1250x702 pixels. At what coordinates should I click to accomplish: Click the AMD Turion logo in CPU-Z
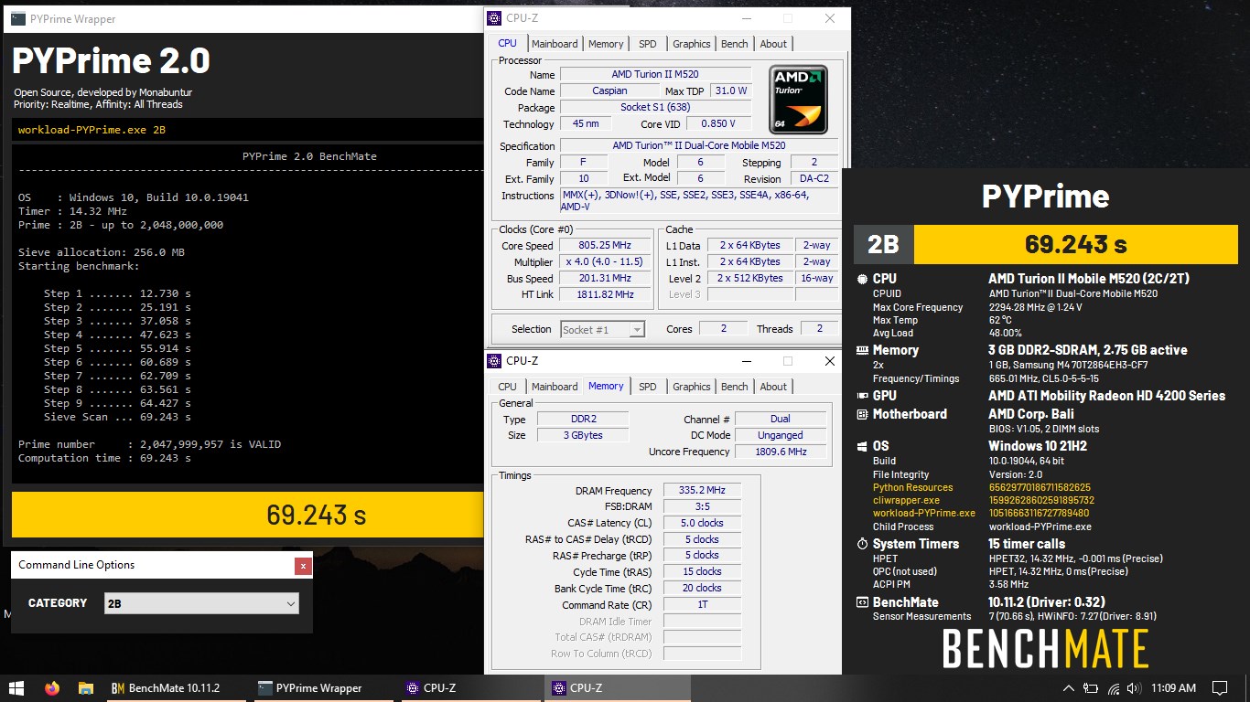(x=798, y=99)
